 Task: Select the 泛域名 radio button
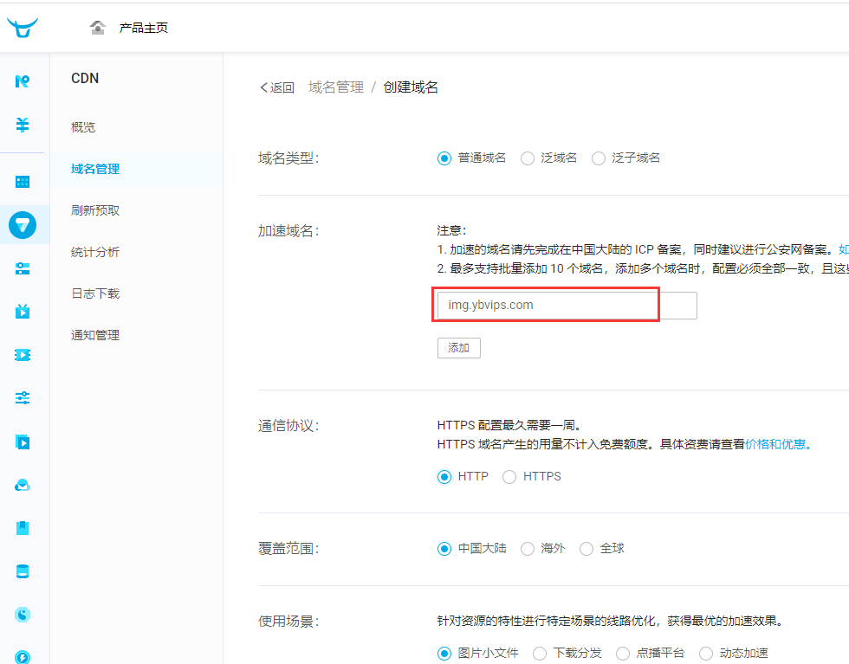click(x=527, y=158)
